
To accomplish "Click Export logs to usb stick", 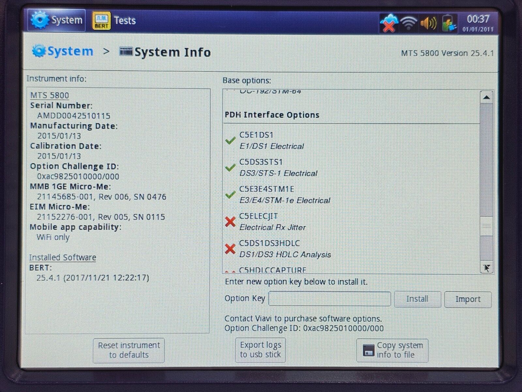I will click(x=260, y=350).
